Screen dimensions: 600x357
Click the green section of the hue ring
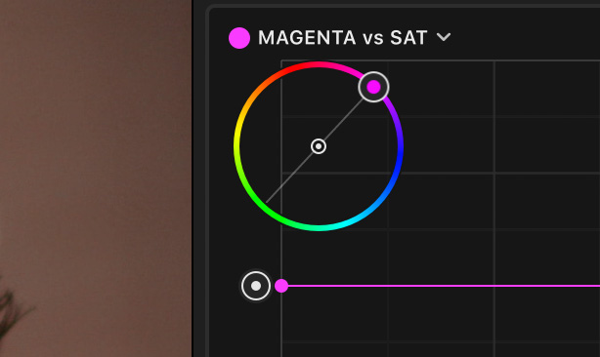(x=268, y=212)
